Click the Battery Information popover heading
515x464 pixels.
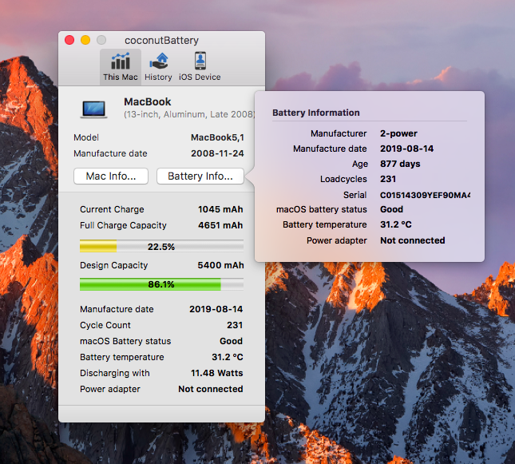pyautogui.click(x=316, y=113)
